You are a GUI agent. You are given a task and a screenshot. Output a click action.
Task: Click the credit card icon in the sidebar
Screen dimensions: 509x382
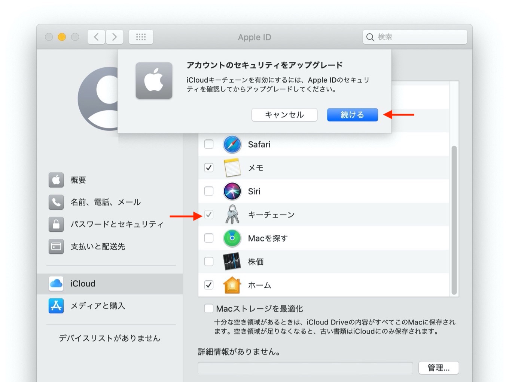click(x=56, y=246)
